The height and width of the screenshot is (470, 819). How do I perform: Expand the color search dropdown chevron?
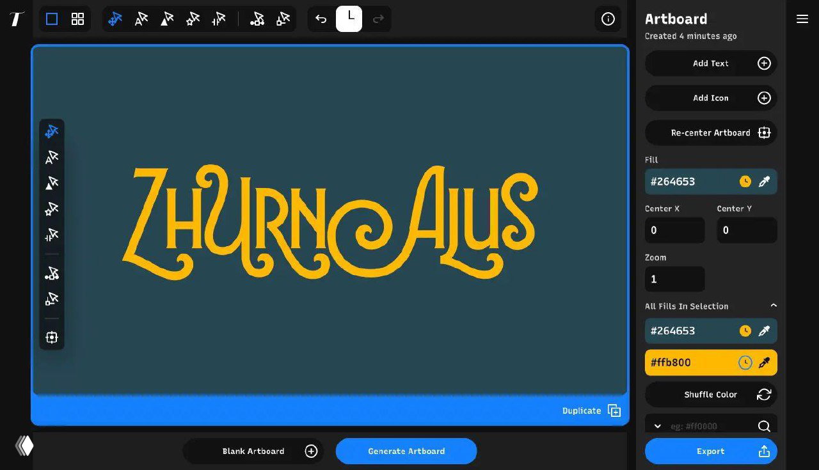pyautogui.click(x=657, y=426)
